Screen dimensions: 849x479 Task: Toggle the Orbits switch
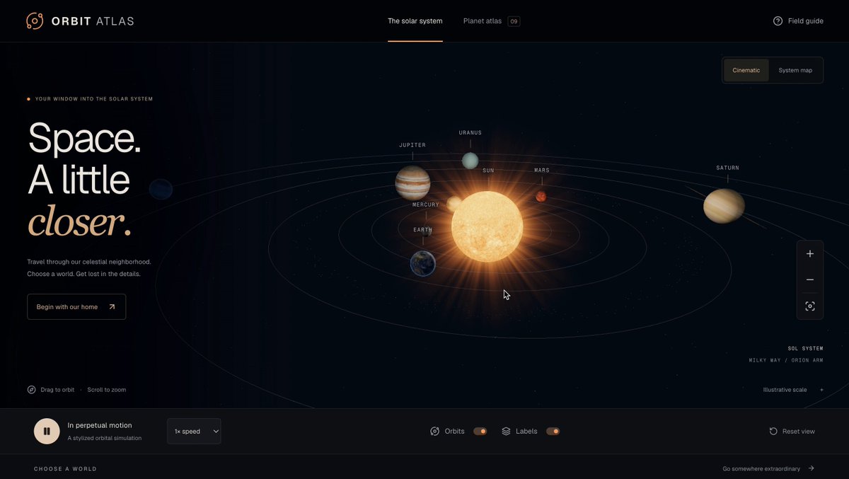[480, 431]
